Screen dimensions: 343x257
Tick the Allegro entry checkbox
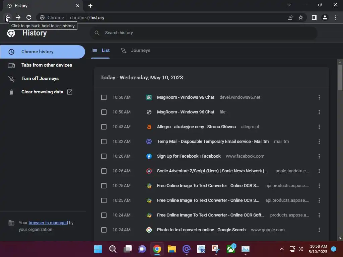click(x=104, y=127)
